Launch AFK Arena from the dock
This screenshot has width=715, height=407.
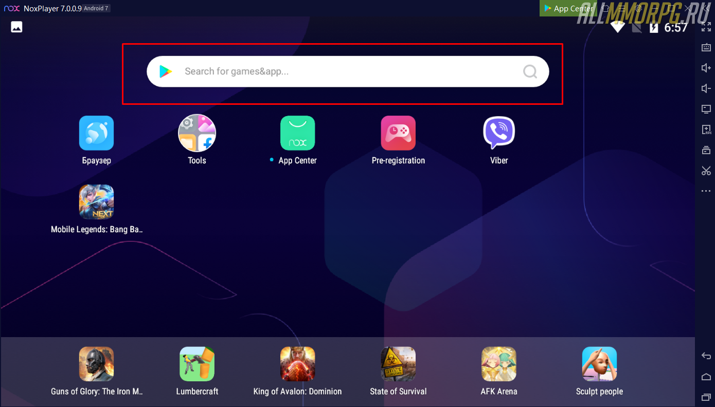click(x=498, y=364)
